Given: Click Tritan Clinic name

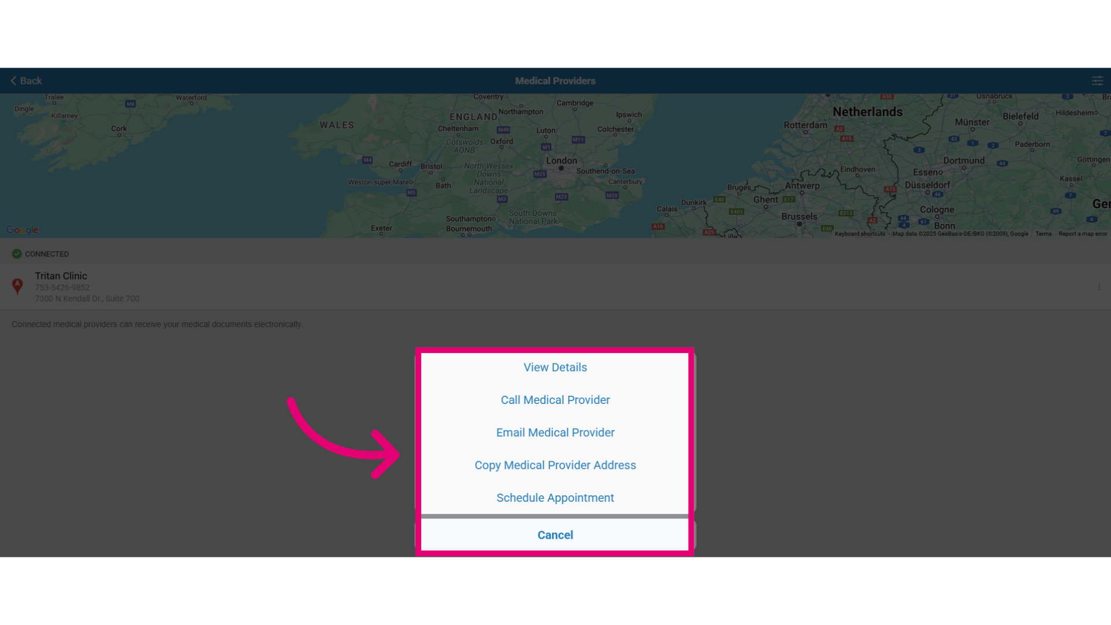Looking at the screenshot, I should click(x=61, y=276).
